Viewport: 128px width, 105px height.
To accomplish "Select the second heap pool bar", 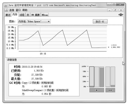I will click(x=97, y=77).
